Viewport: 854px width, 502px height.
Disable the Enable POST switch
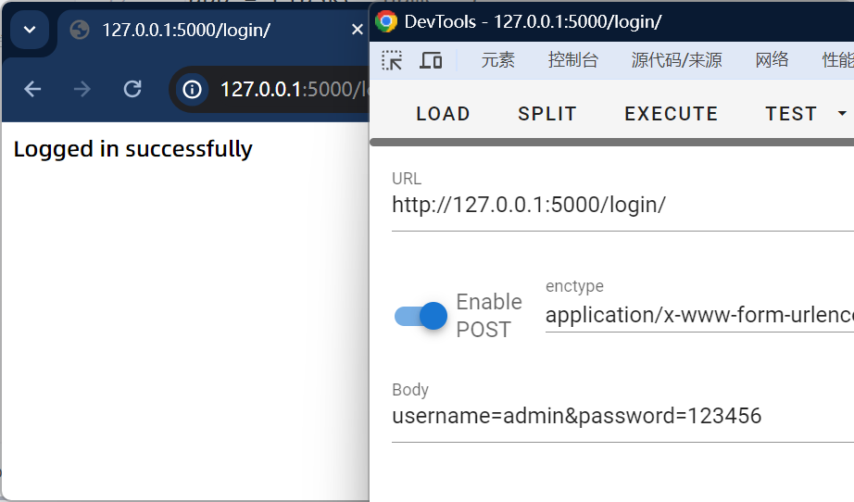tap(421, 316)
